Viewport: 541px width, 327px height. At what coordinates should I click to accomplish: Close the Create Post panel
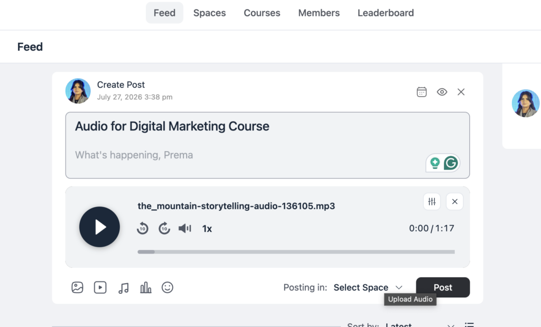coord(461,92)
